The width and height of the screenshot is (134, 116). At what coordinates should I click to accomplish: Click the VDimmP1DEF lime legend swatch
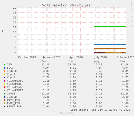[x=5, y=84]
